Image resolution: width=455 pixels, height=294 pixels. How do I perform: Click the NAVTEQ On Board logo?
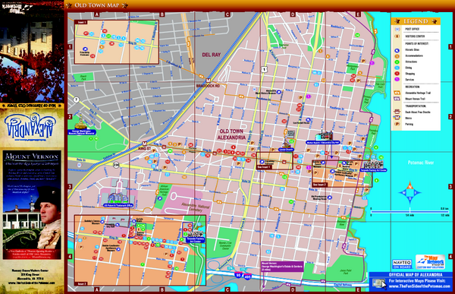pyautogui.click(x=402, y=264)
